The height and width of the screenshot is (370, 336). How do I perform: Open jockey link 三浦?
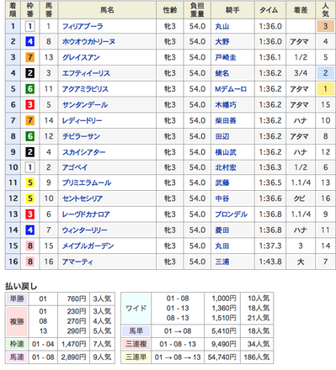(222, 262)
